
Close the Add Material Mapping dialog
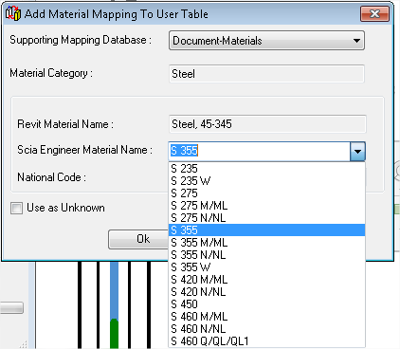click(x=374, y=14)
